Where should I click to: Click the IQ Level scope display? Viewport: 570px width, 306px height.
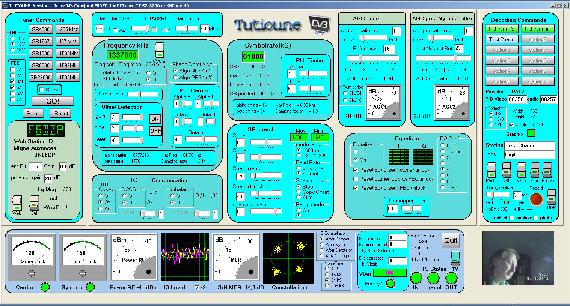(185, 257)
